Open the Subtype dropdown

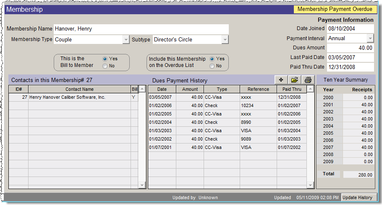[x=225, y=40]
